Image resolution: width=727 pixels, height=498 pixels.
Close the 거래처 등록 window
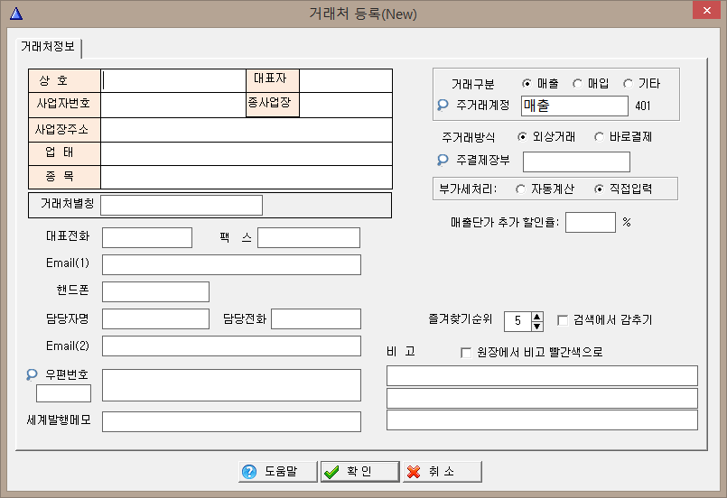(x=706, y=10)
